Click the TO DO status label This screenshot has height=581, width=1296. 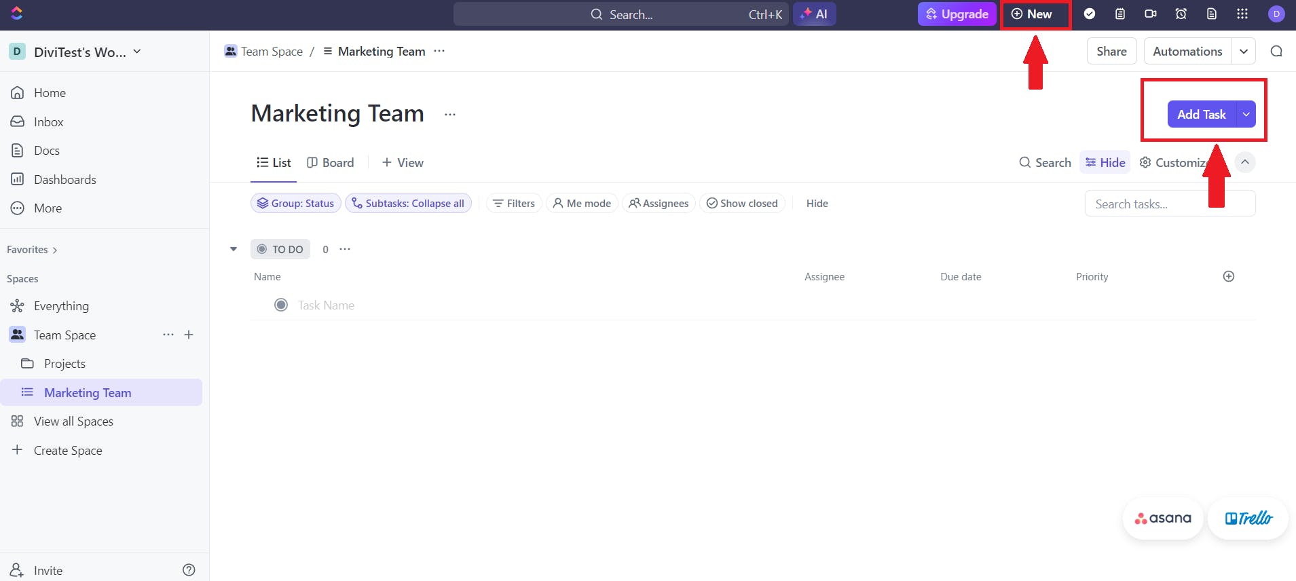[280, 249]
